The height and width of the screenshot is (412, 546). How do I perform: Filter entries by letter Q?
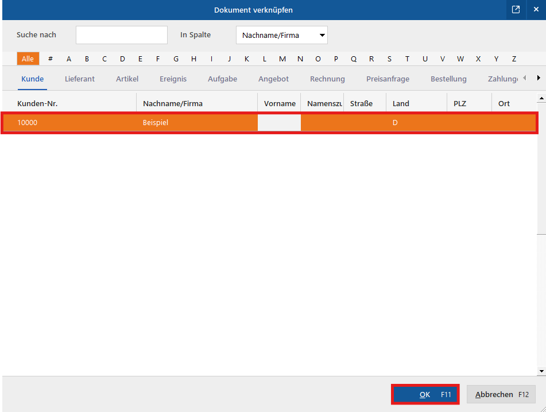point(354,59)
